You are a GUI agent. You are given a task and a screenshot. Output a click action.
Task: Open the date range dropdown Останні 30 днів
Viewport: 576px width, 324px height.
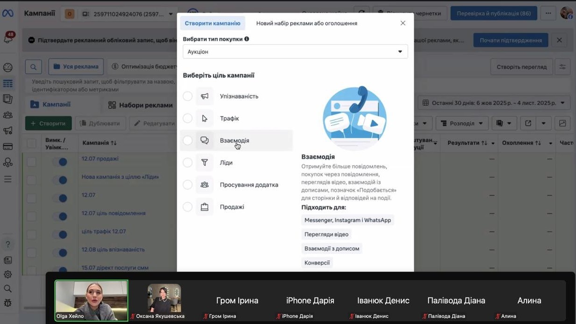494,103
